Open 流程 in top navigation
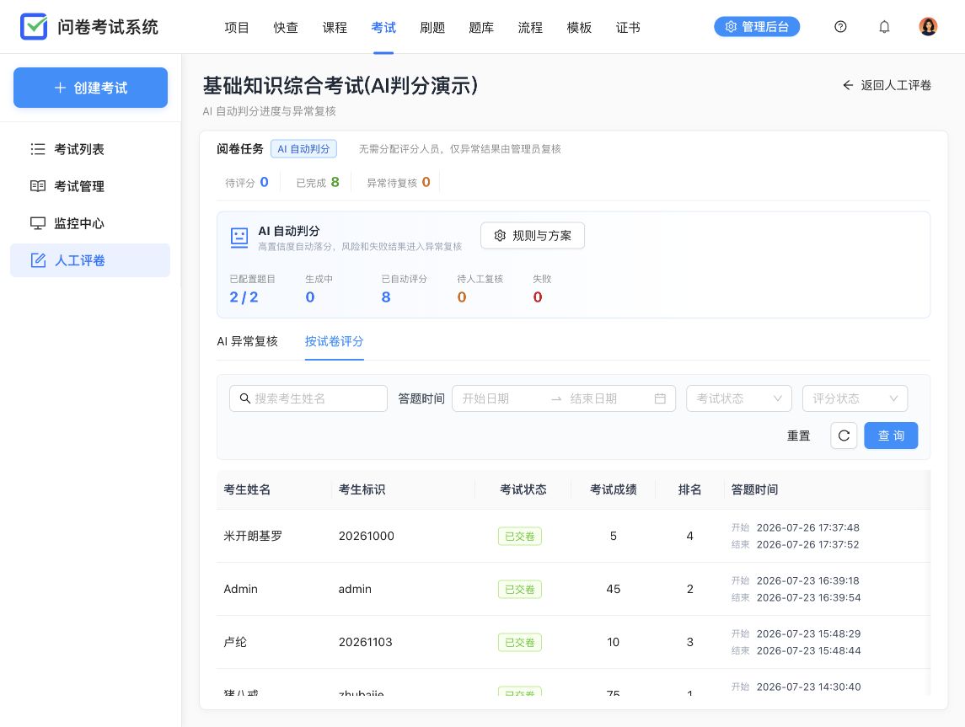965x727 pixels. pos(530,28)
